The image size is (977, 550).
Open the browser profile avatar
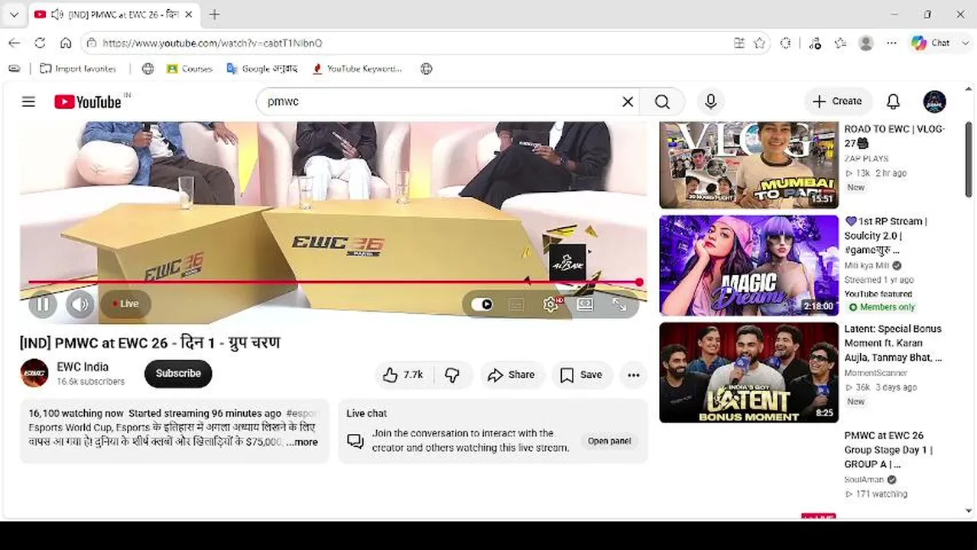tap(866, 44)
